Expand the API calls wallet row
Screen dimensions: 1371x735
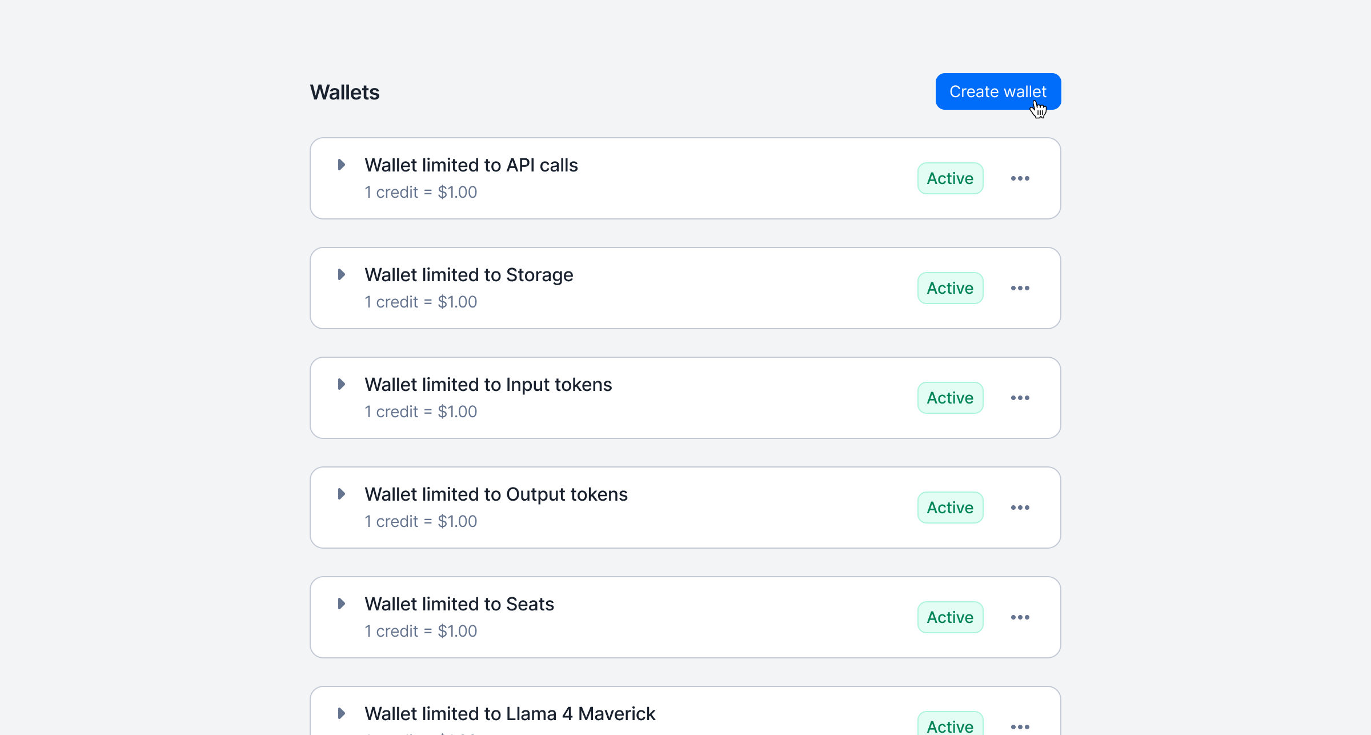(x=342, y=165)
